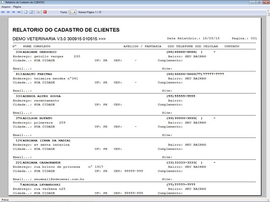Image resolution: width=270 pixels, height=202 pixels.
Task: Click email seuemail@sdeuemai.com.br
Action: 59,179
